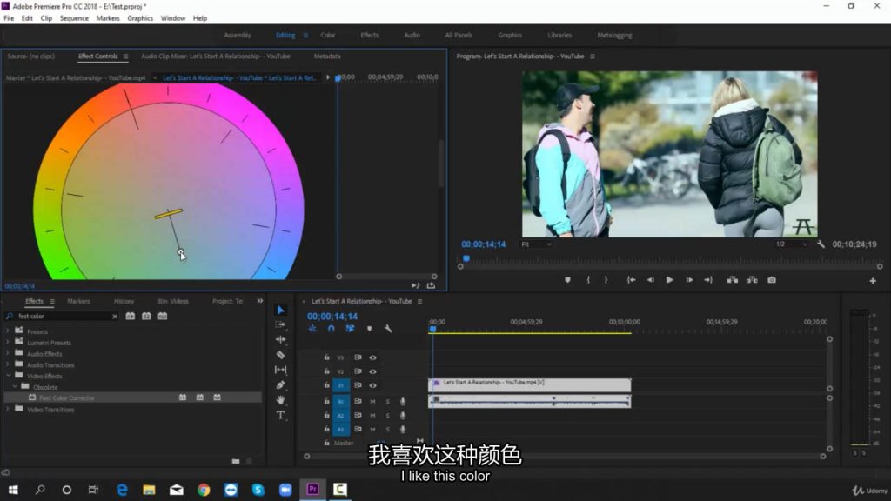Open the Fit zoom level dropdown
The width and height of the screenshot is (891, 501).
coord(536,244)
